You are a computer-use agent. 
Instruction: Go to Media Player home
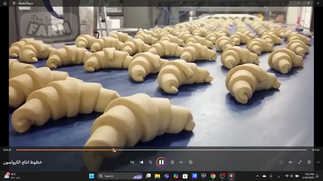(5, 3)
